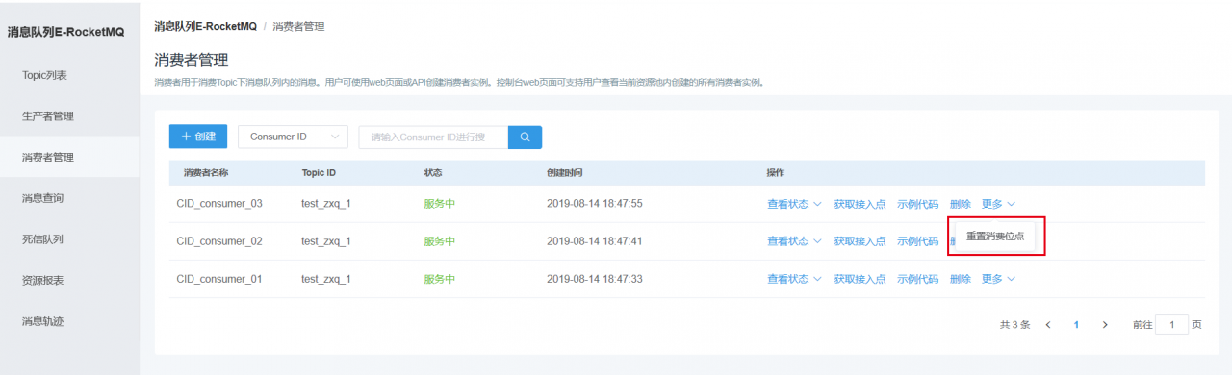Click the 消费者名称 column header
Image resolution: width=1232 pixels, height=375 pixels.
pyautogui.click(x=205, y=173)
